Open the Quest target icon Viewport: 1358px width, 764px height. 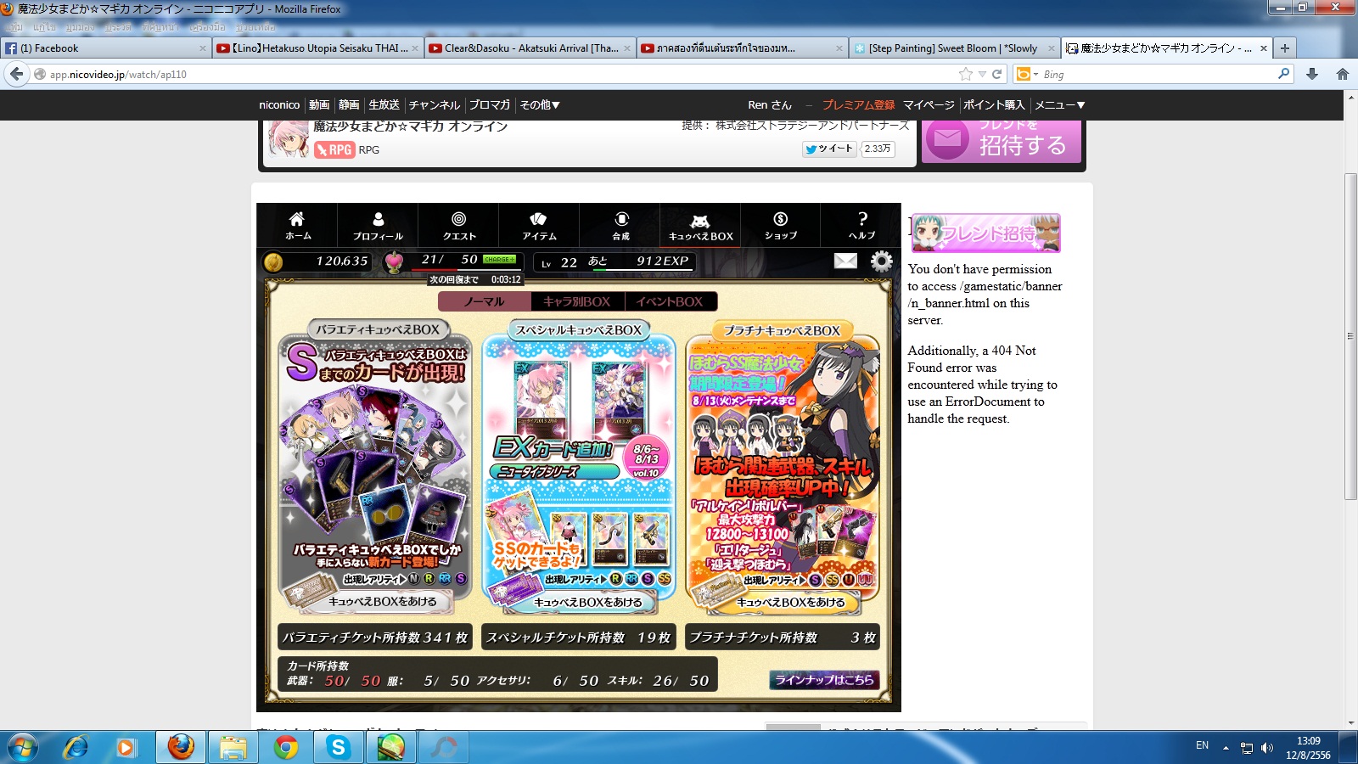point(458,225)
